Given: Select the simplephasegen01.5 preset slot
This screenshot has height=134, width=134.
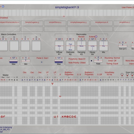Looking at the screenshot, I should tap(78, 23).
